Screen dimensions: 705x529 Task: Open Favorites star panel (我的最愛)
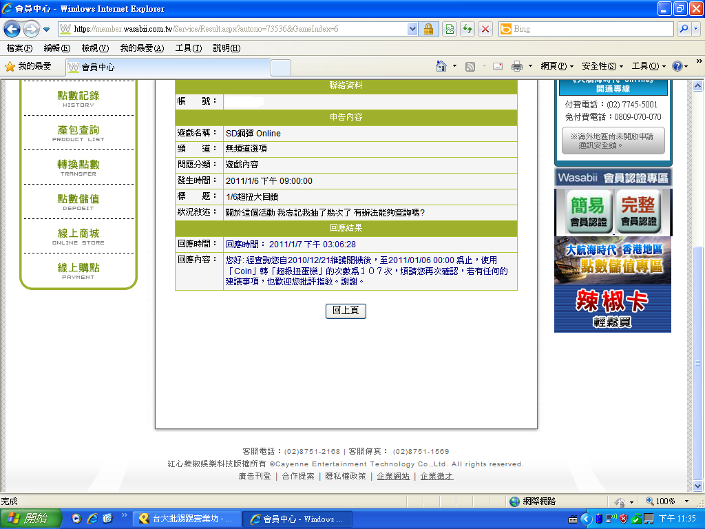tap(28, 66)
